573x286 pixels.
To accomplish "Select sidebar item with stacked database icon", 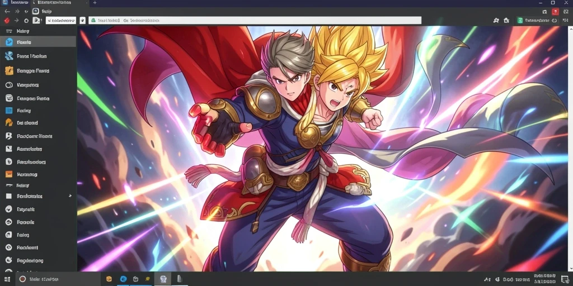I will pyautogui.click(x=39, y=98).
